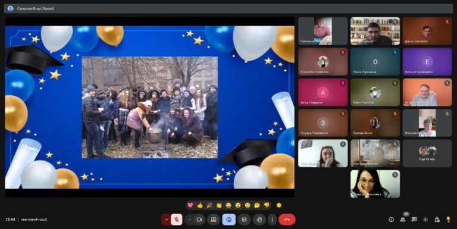Click muted mic icon on letter A tile
Screen dimensions: 457x229
343,83
